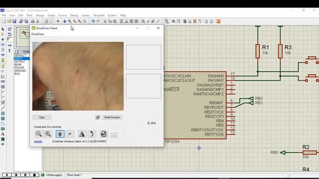Open the Tools menu

(x=29, y=15)
